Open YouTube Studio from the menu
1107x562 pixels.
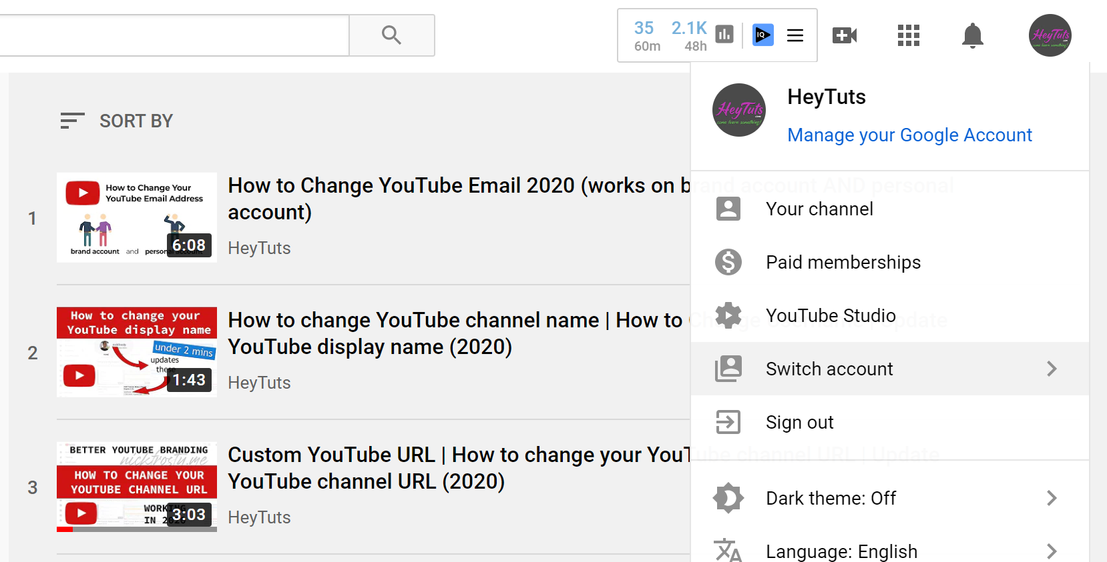890,315
